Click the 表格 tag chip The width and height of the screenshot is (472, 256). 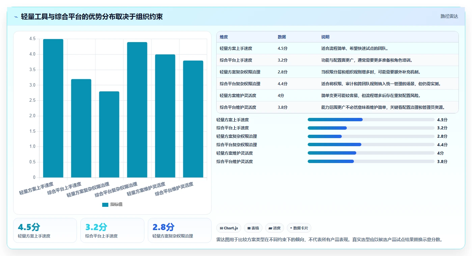point(253,228)
